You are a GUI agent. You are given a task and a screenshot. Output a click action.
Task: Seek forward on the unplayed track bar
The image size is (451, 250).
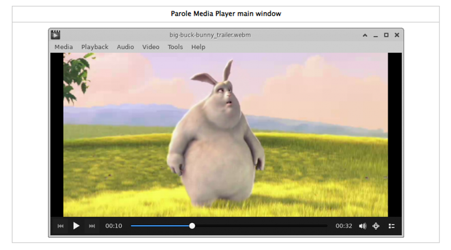[261, 226]
